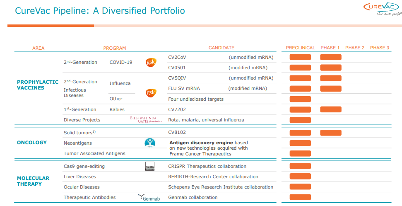The image size is (402, 206).
Task: Click the MOLECULAR THERAPY area label
Action: point(33,181)
